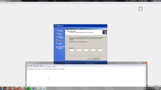Switch to the VirtualBox cube taskbar icon
The width and height of the screenshot is (161, 90).
tap(33, 88)
